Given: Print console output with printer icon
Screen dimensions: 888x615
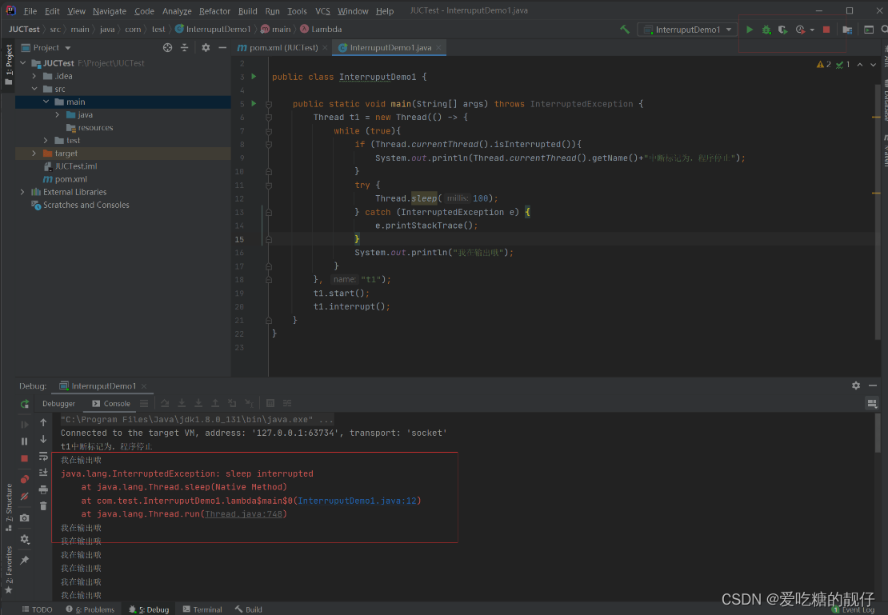Looking at the screenshot, I should 43,489.
